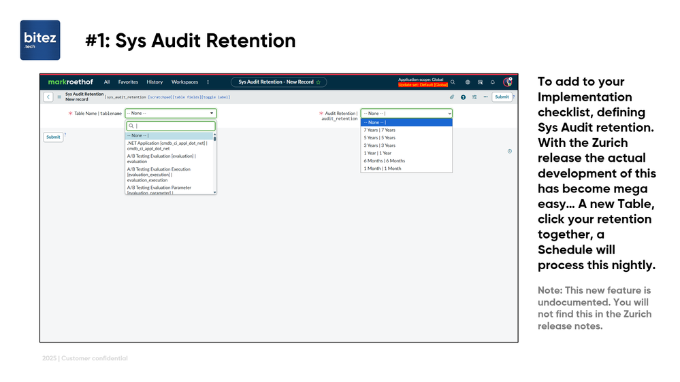
Task: Open the user avatar menu
Action: [507, 82]
